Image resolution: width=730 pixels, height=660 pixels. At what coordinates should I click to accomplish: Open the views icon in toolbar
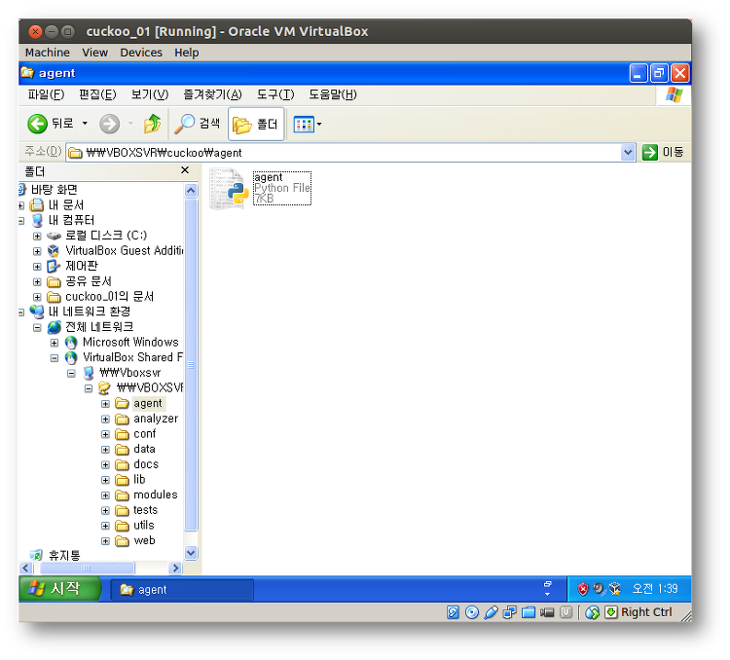coord(304,125)
